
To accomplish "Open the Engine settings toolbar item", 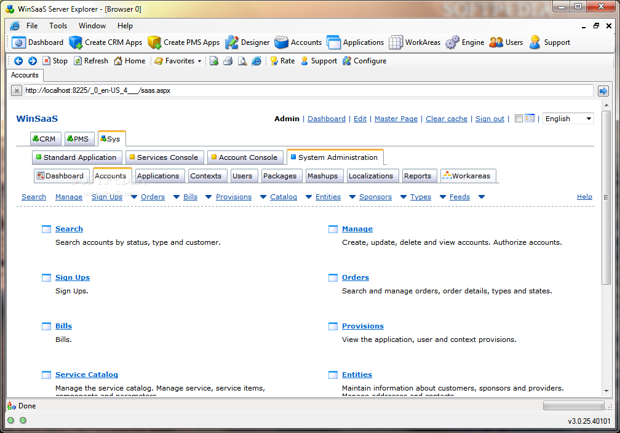I will (464, 42).
